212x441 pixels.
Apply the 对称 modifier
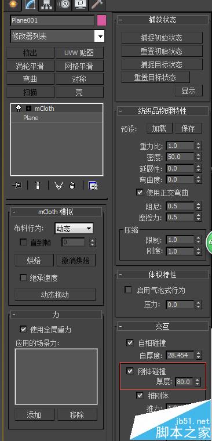(x=79, y=79)
